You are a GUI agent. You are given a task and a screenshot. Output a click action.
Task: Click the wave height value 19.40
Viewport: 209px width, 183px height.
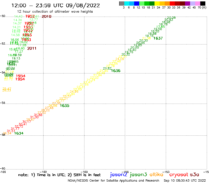132,50
